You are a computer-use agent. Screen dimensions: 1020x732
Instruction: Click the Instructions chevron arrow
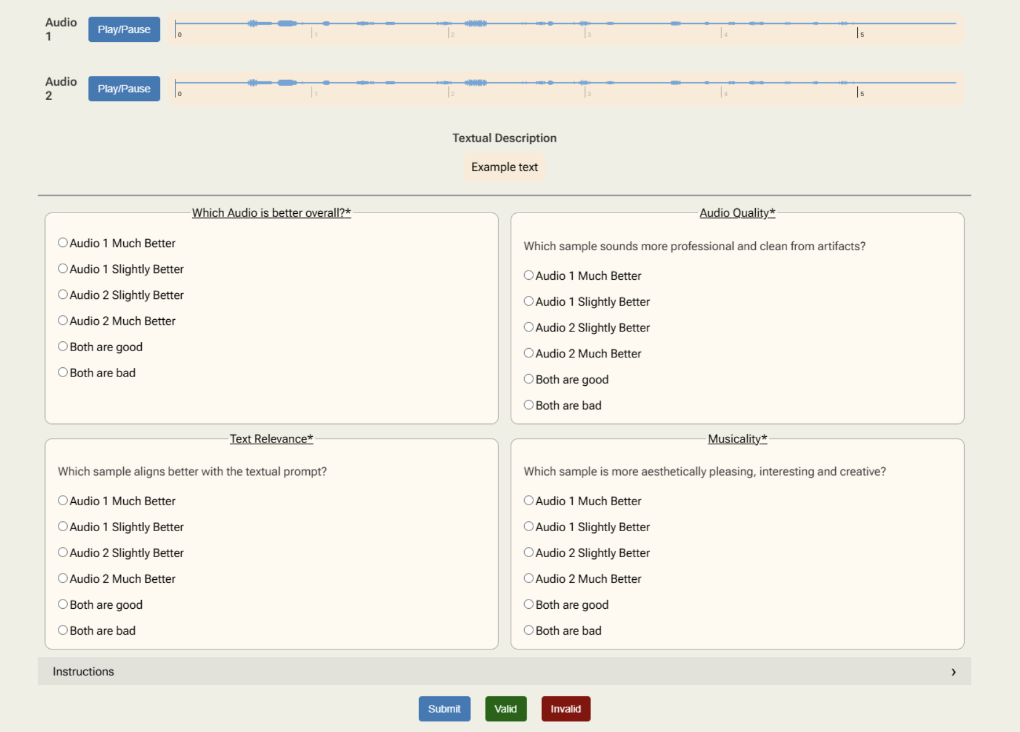tap(953, 672)
